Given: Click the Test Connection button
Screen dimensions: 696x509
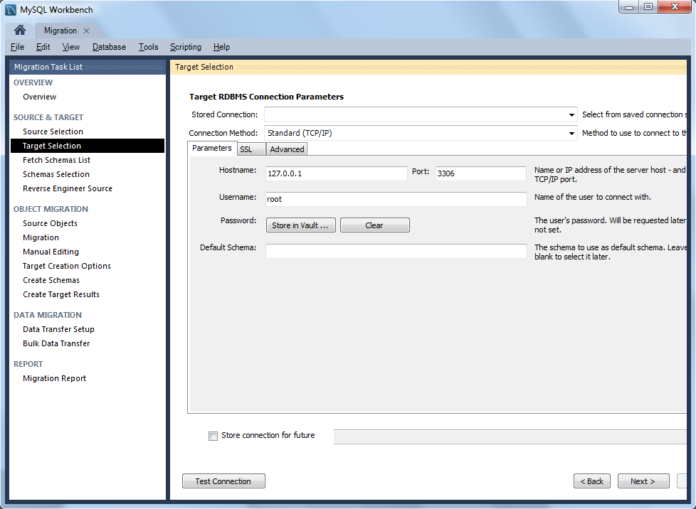Looking at the screenshot, I should tap(223, 481).
